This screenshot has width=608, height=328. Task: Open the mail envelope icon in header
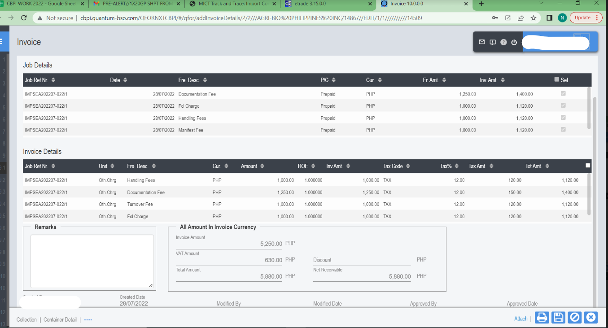pos(482,42)
